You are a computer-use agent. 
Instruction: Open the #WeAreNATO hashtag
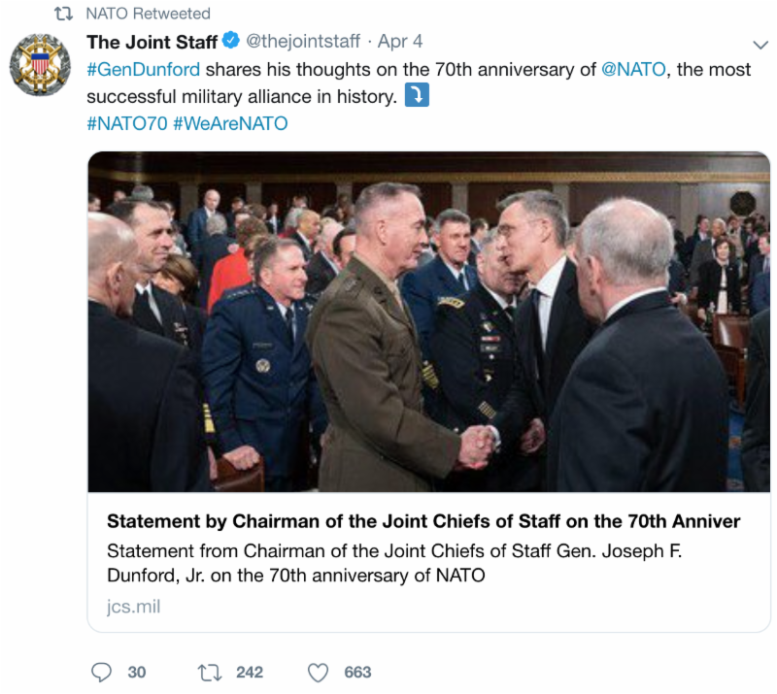229,124
